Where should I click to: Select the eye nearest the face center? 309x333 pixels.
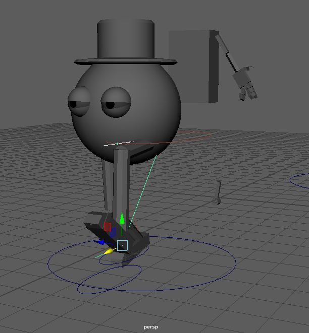click(116, 102)
